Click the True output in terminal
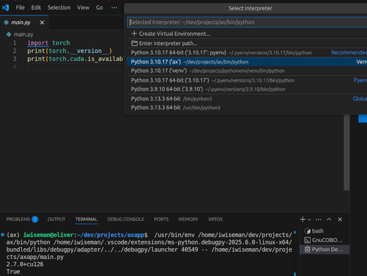367x276 pixels. [x=13, y=271]
